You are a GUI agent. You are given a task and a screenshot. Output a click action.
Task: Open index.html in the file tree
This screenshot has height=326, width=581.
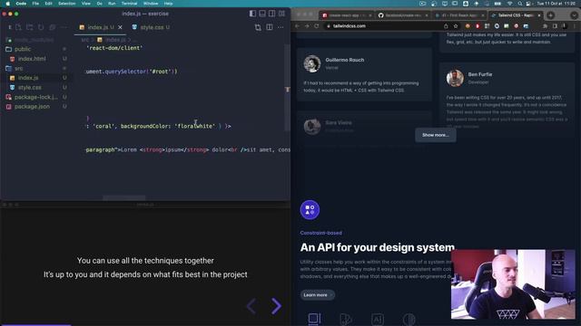[32, 58]
